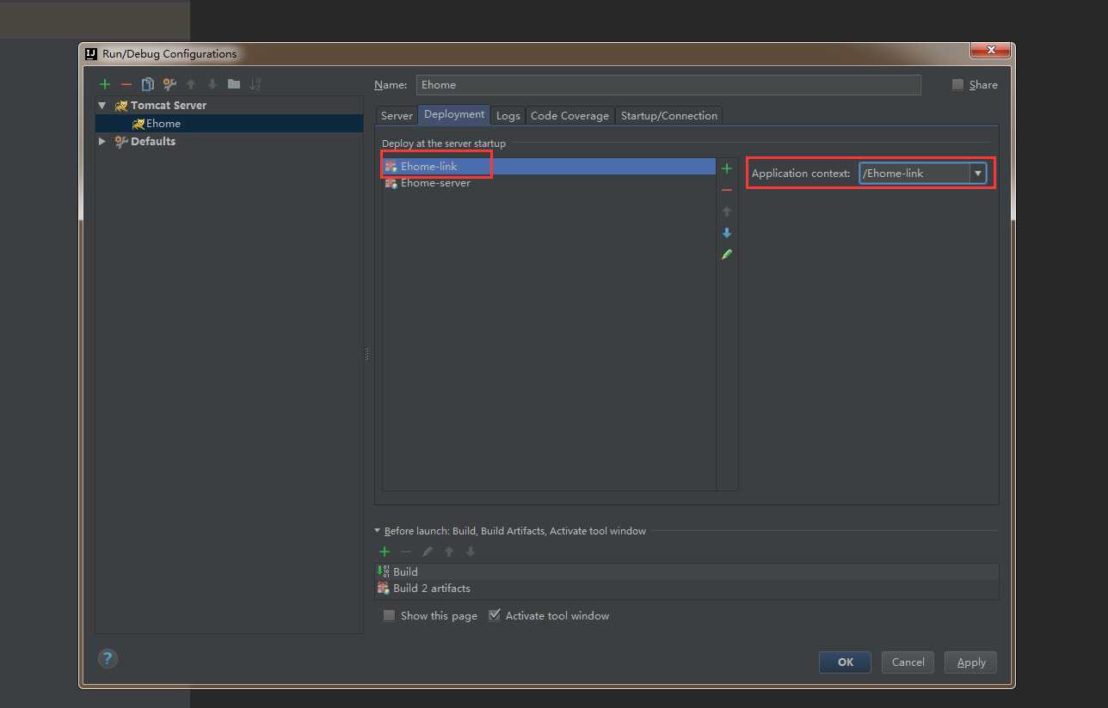This screenshot has width=1108, height=708.
Task: Select Build before launch task
Action: tap(687, 571)
